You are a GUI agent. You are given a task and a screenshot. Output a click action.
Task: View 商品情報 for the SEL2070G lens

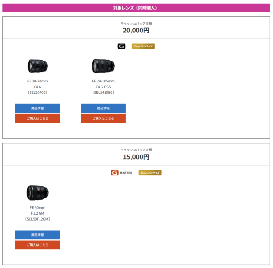click(x=37, y=108)
